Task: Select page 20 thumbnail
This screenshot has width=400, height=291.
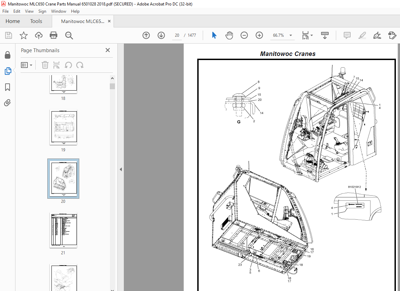Action: pyautogui.click(x=63, y=178)
